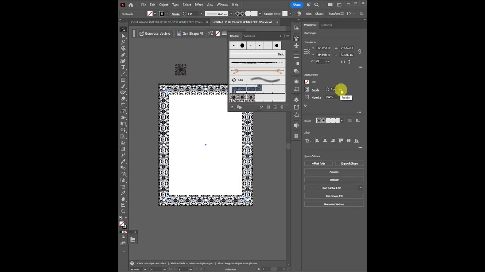Flip the object vertically in Transform
Image resolution: width=485 pixels, height=272 pixels.
point(349,62)
